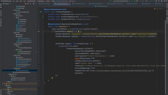Viewport: 168px width, 95px height.
Task: Click Git update project arrow icon
Action: click(x=149, y=1)
